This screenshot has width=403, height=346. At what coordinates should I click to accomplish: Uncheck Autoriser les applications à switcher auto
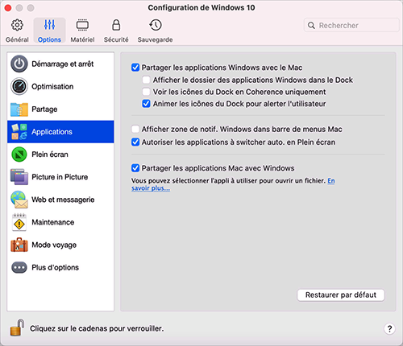[135, 142]
